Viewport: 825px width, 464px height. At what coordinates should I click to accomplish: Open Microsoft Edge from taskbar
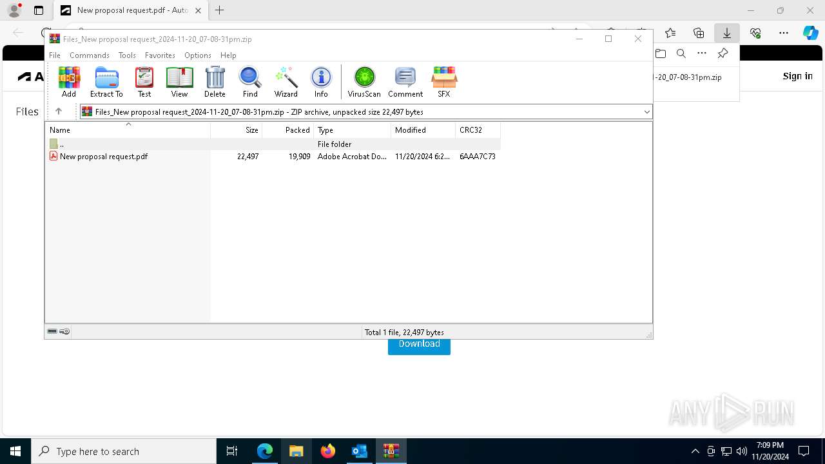tap(265, 451)
